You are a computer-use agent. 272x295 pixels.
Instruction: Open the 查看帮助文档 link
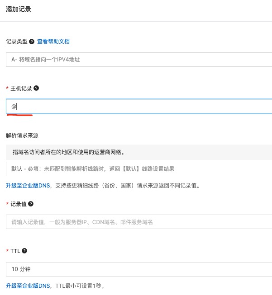[x=53, y=42]
